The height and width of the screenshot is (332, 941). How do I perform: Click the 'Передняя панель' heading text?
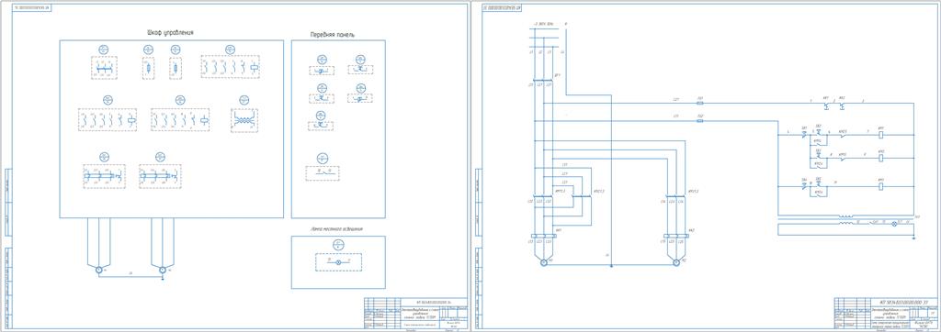[332, 35]
